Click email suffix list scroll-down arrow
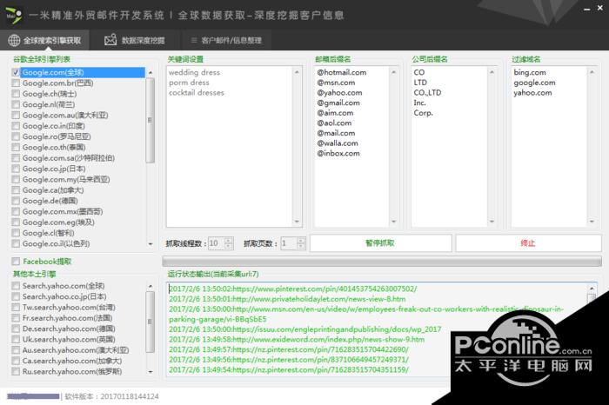Viewport: 609px width, 405px height. (393, 222)
